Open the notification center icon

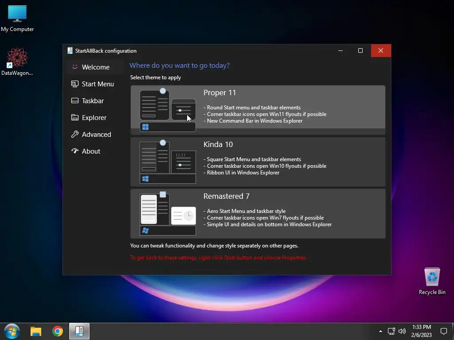click(x=443, y=331)
